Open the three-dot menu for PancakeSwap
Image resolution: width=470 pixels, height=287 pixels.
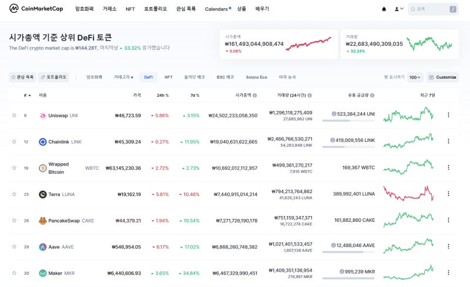pyautogui.click(x=448, y=220)
